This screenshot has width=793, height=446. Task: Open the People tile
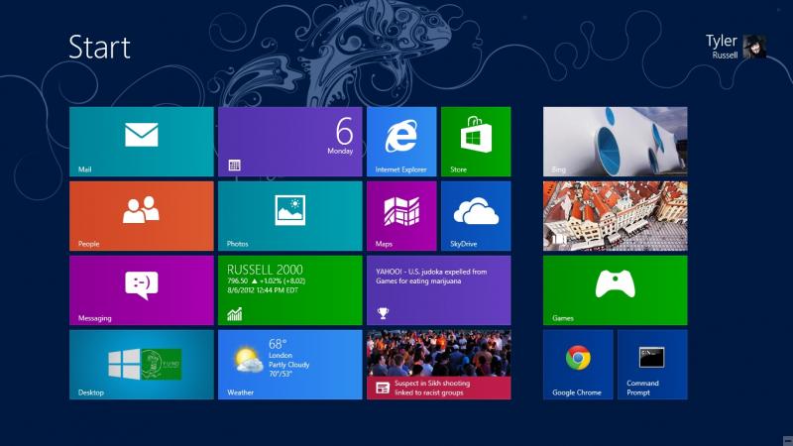coord(142,216)
